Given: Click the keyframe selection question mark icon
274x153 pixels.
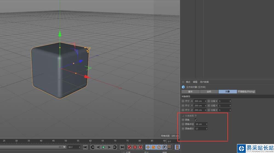Looking at the screenshot, I should pos(141,147).
